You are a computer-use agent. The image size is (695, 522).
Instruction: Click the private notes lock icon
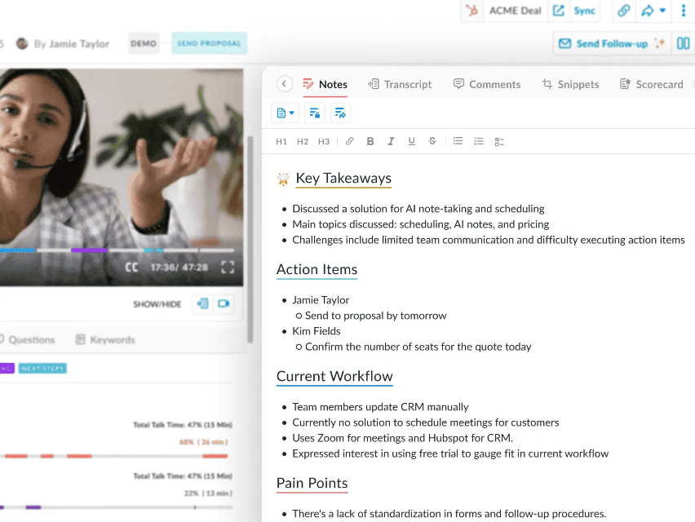(x=315, y=113)
